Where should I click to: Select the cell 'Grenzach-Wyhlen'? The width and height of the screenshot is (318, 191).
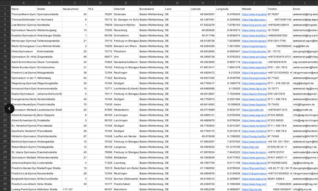tap(126, 25)
